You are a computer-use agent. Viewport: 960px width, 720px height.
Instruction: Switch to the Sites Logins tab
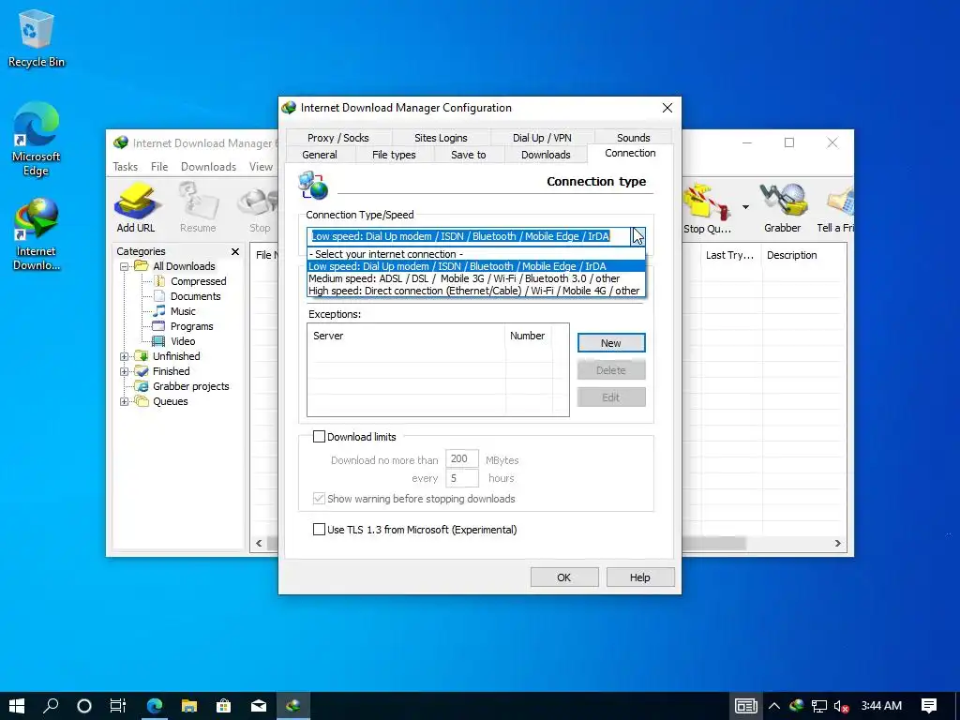(x=441, y=138)
